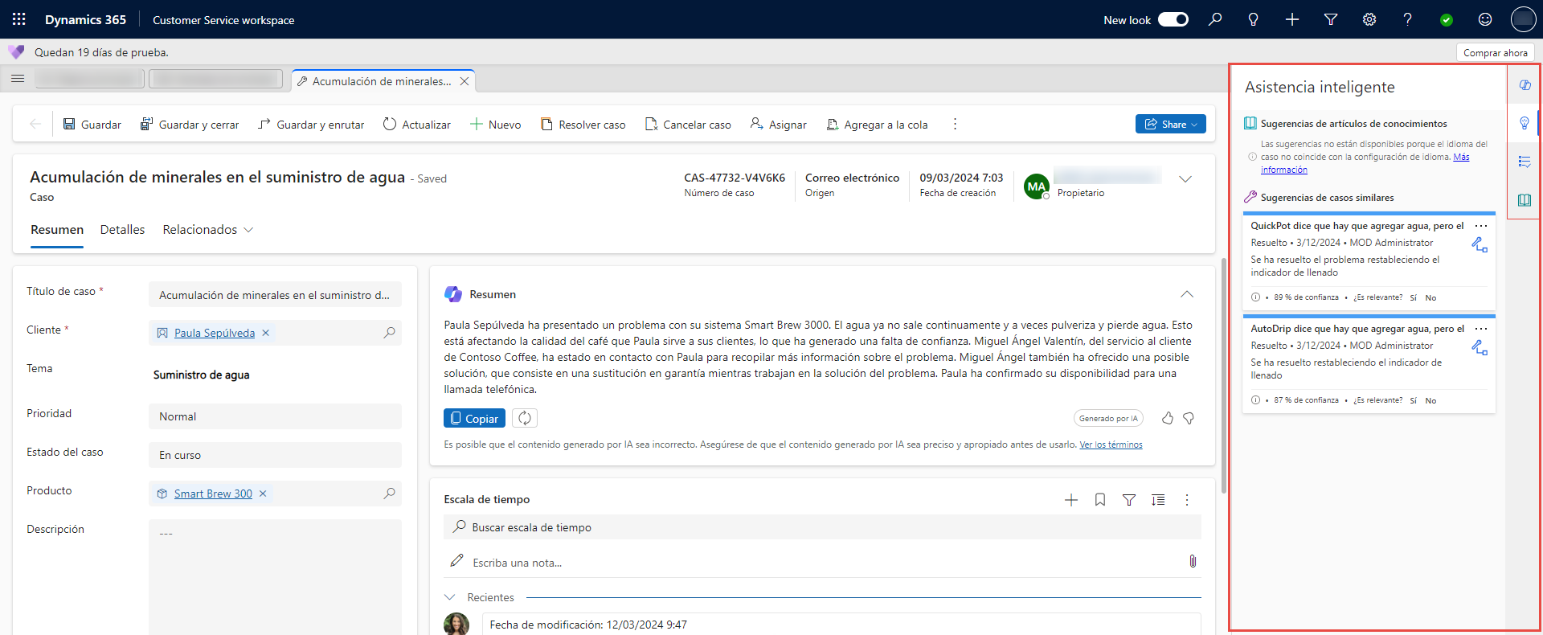
Task: Select the Acumulación de minerales session tab
Action: 382,81
